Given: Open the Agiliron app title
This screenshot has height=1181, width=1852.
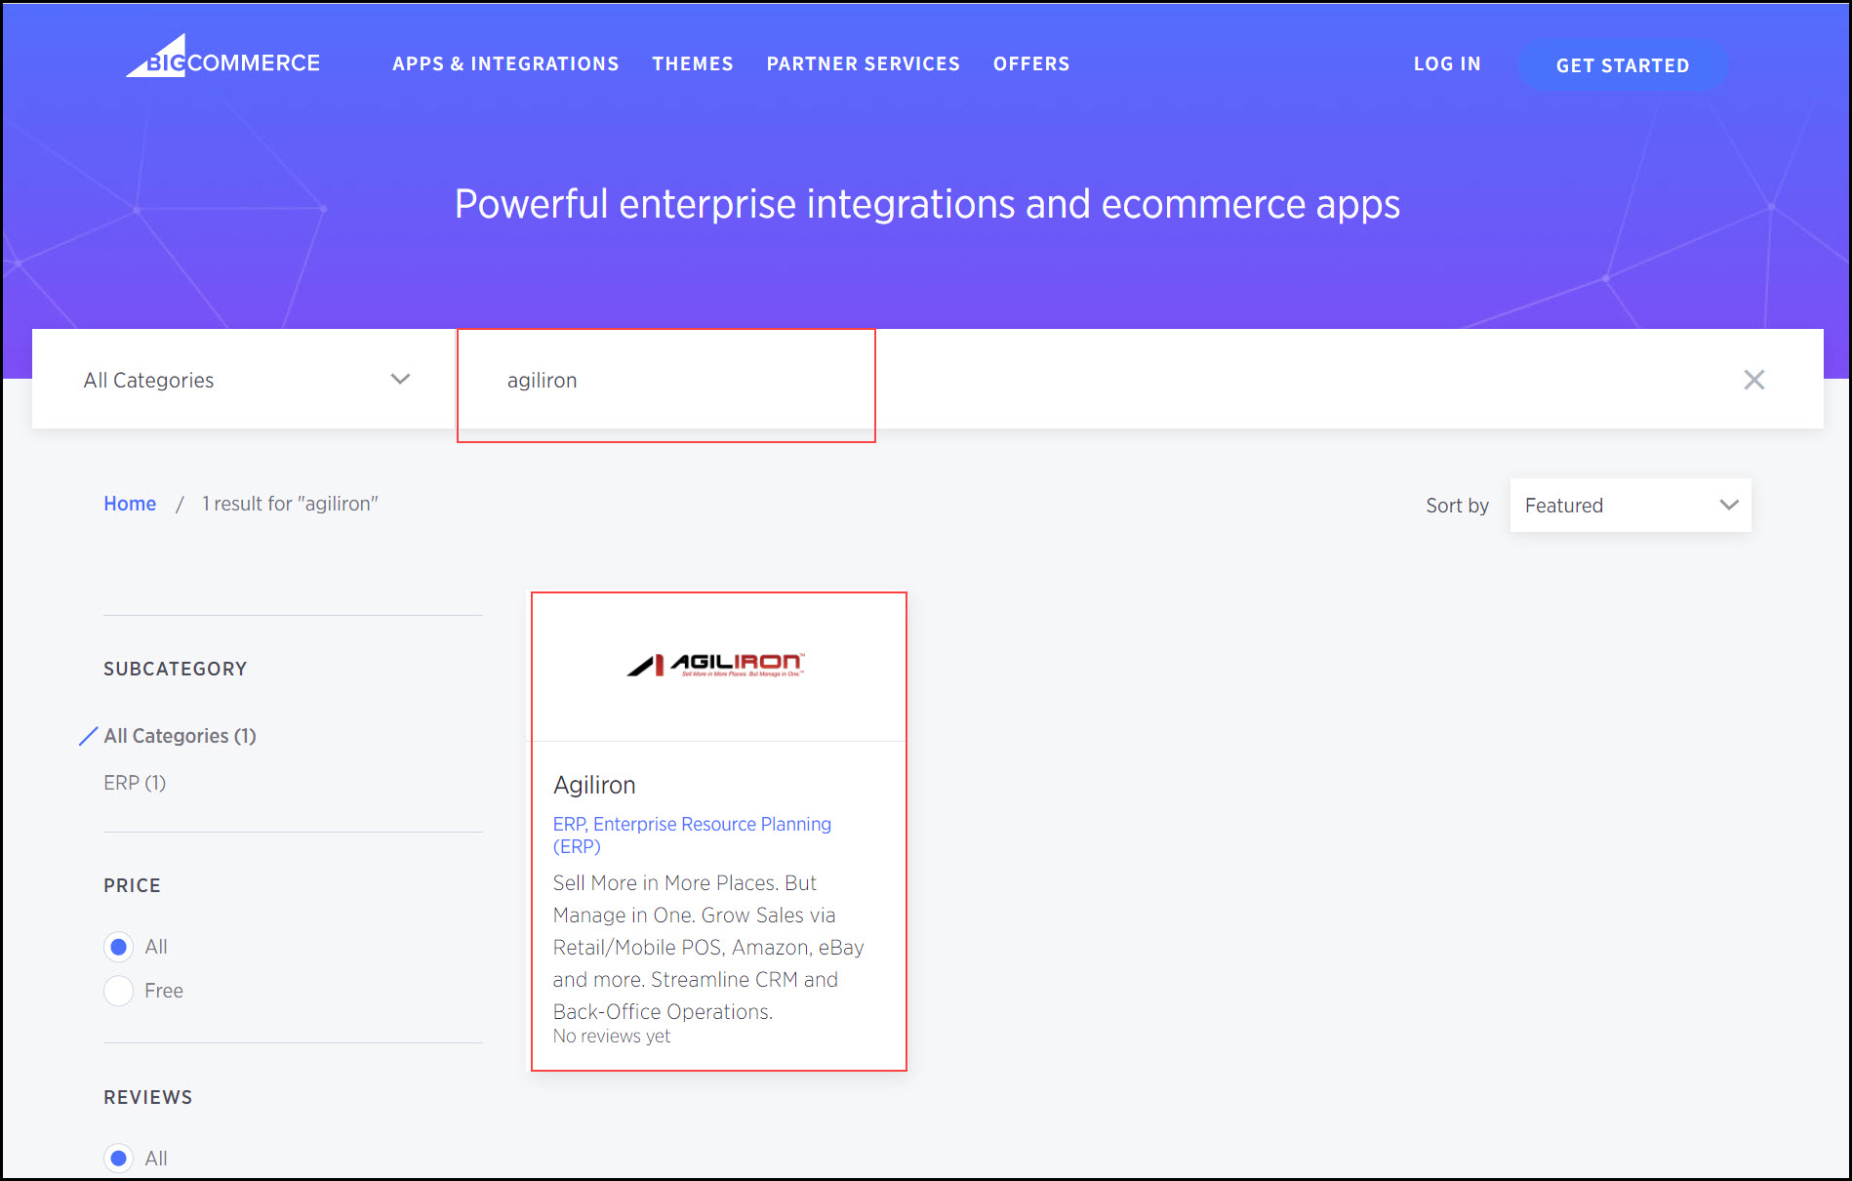Looking at the screenshot, I should click(594, 785).
